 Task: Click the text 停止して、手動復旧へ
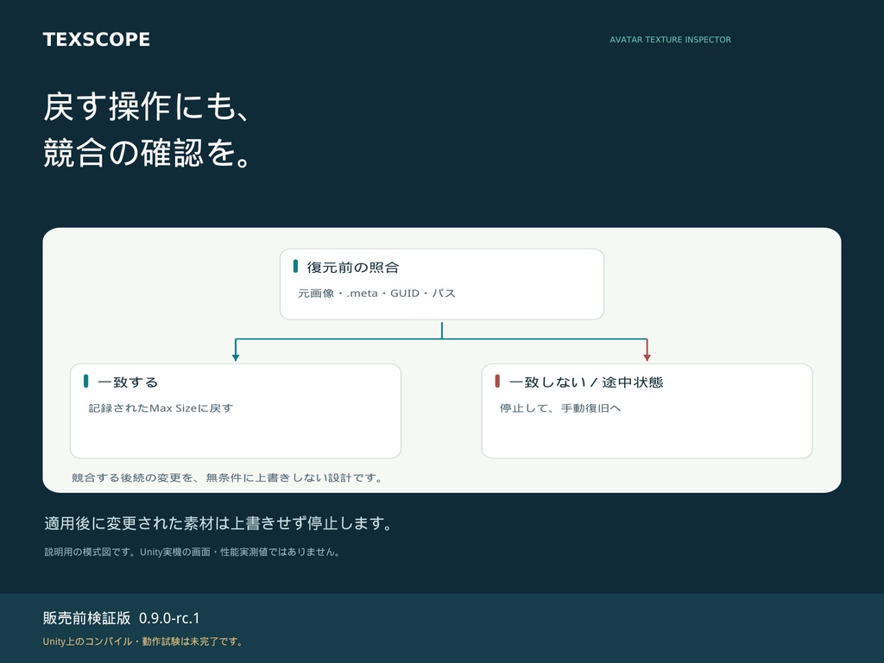click(560, 408)
